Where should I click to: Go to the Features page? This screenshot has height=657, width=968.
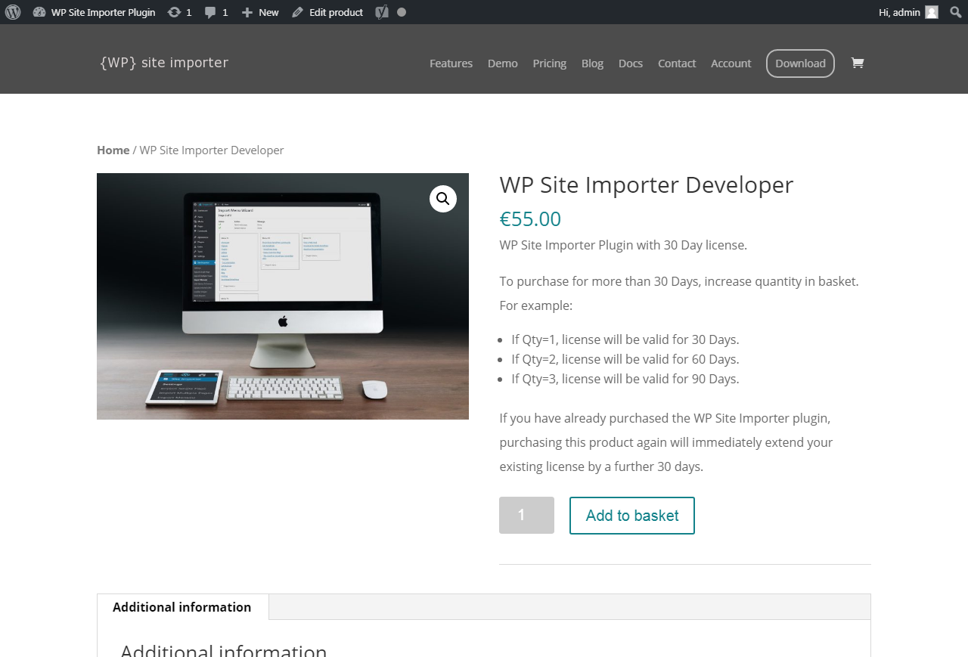(451, 64)
